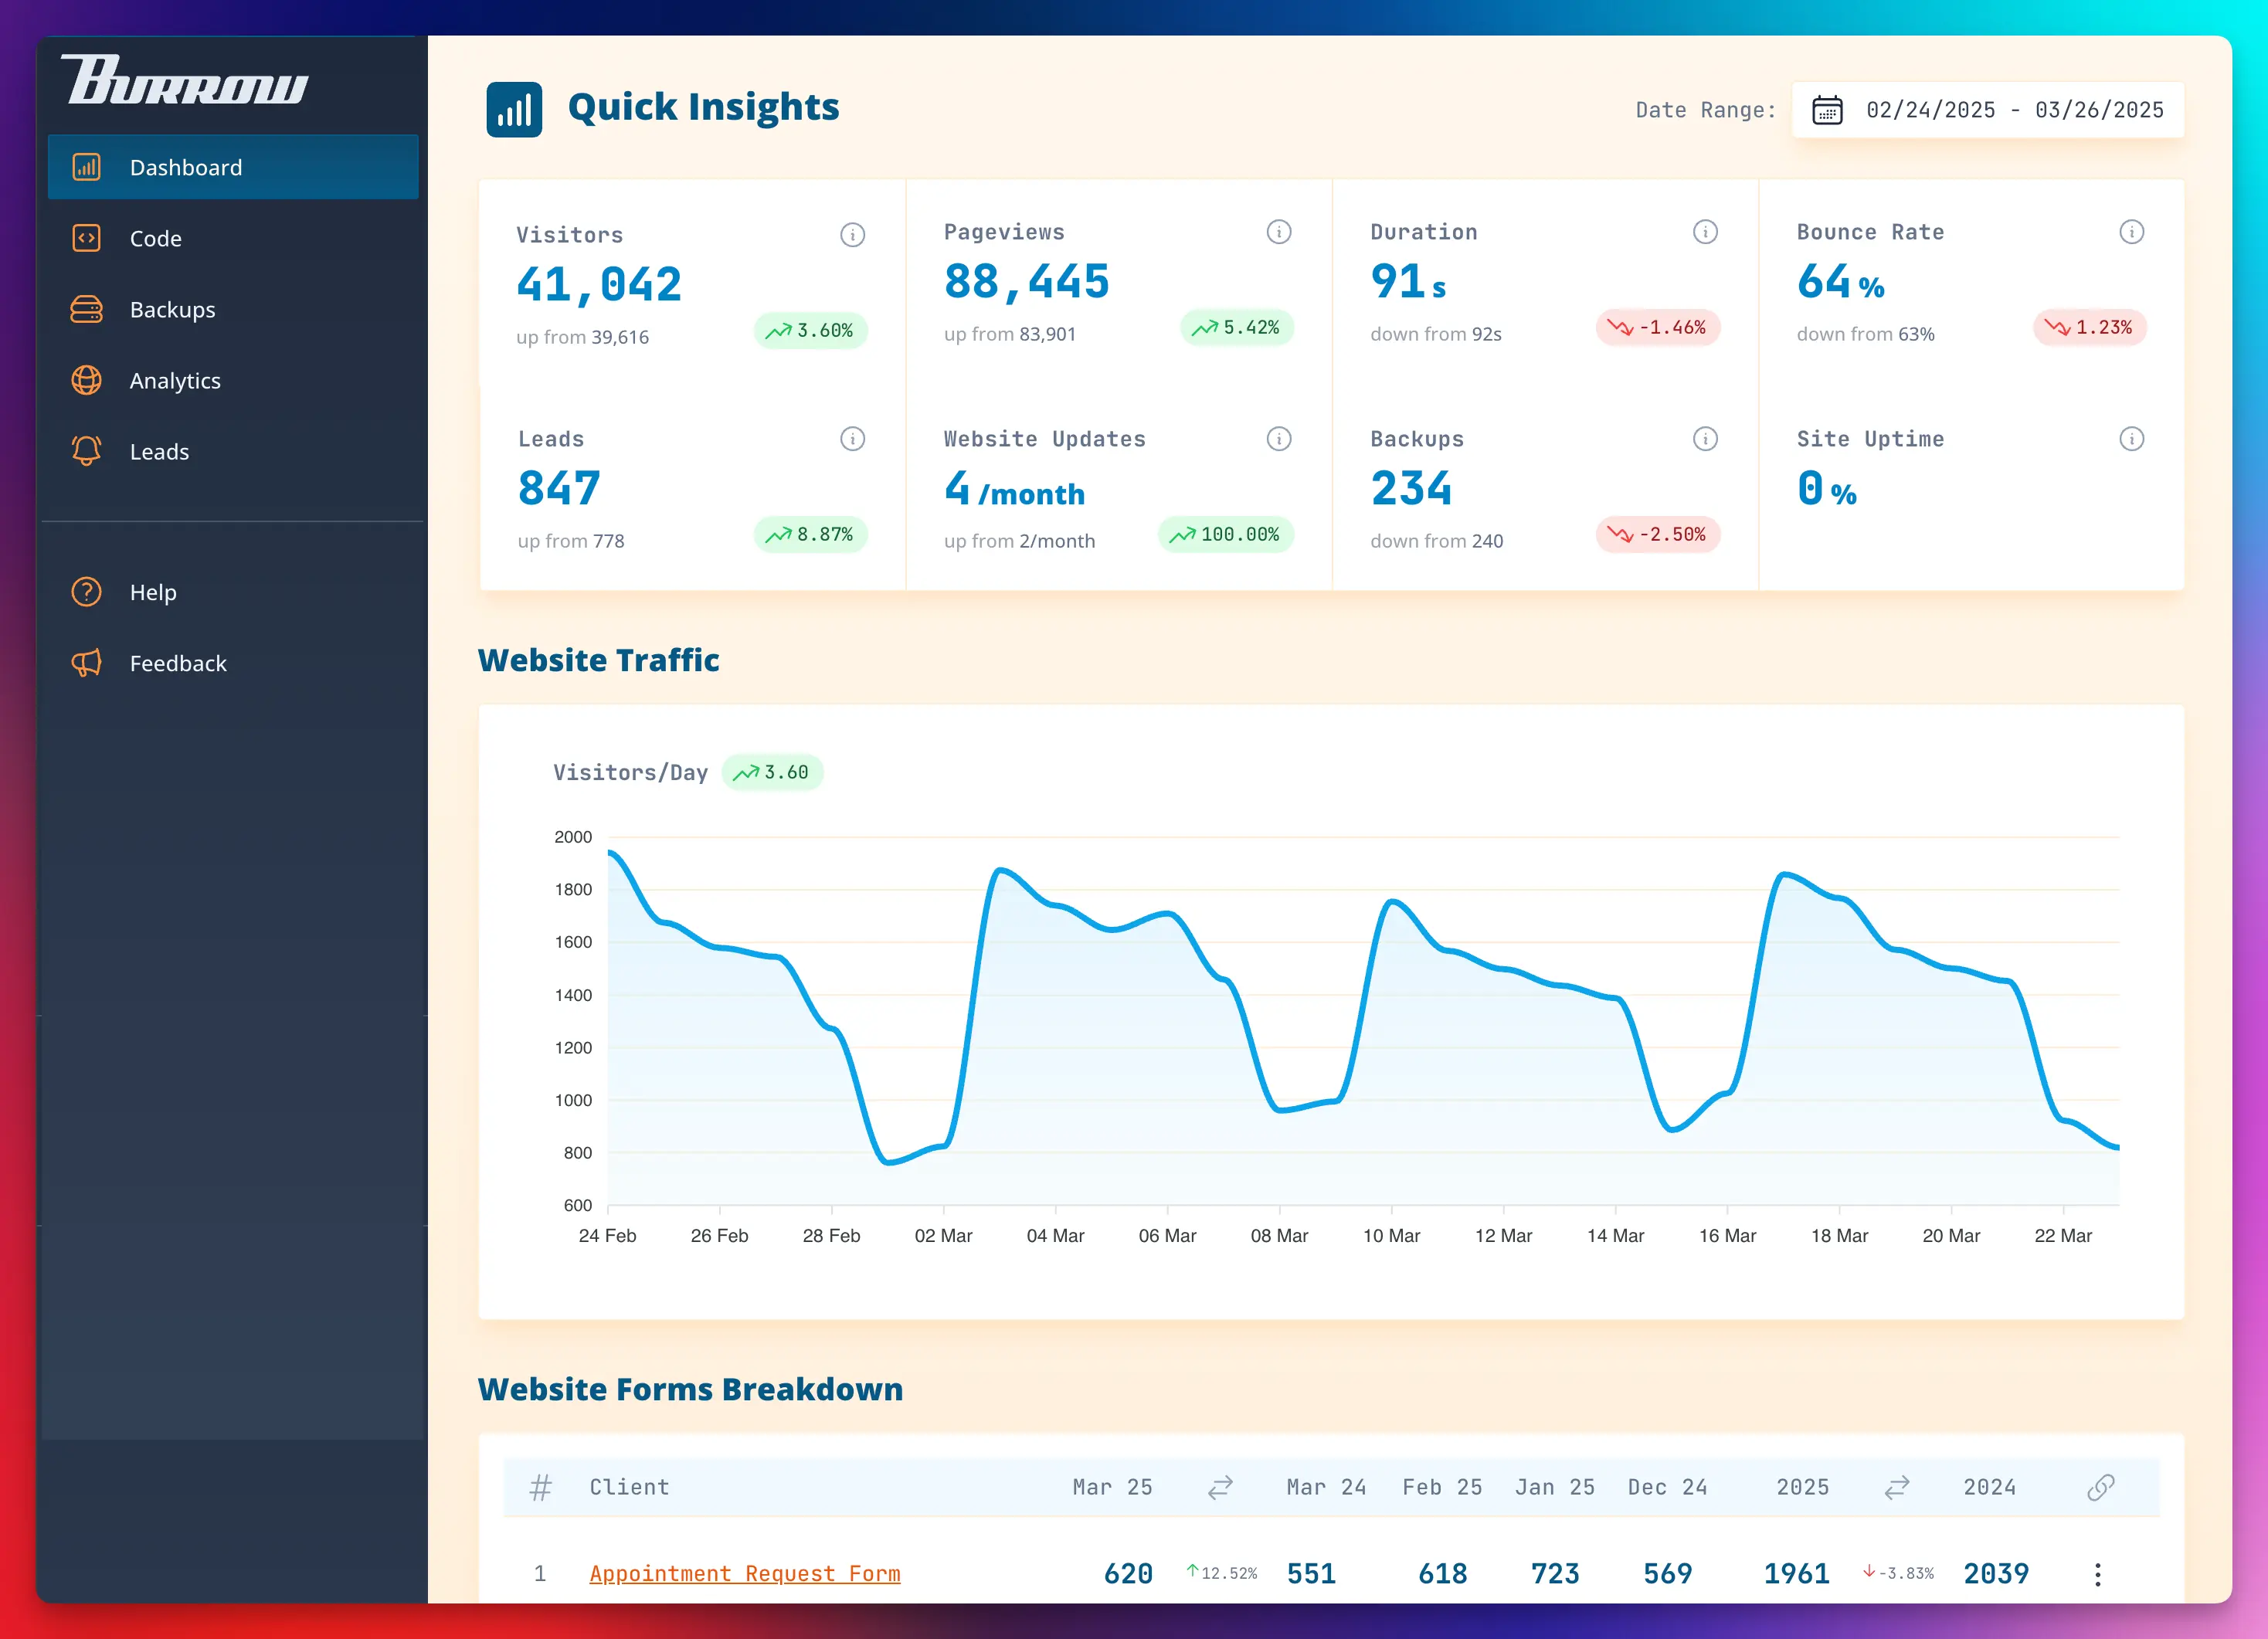Show info for the Leads metric card

point(852,439)
